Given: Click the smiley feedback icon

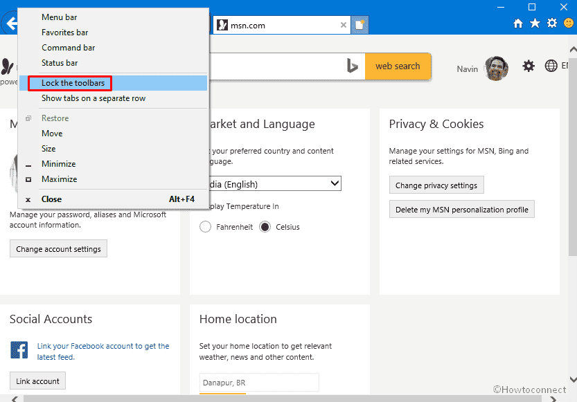Looking at the screenshot, I should point(569,24).
